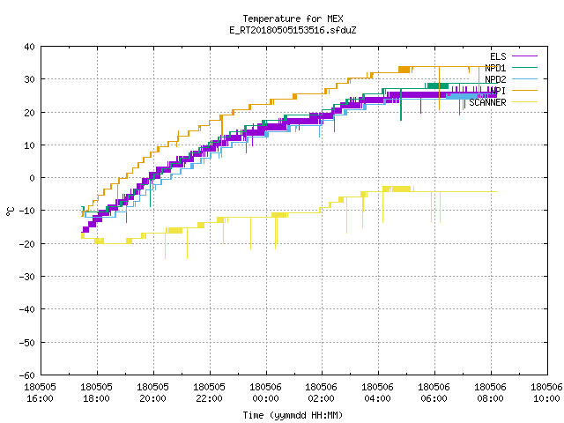This screenshot has width=564, height=423.
Task: Click the y-axis label 0
Action: 33,178
